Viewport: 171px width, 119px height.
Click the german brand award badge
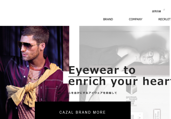[x=131, y=101]
